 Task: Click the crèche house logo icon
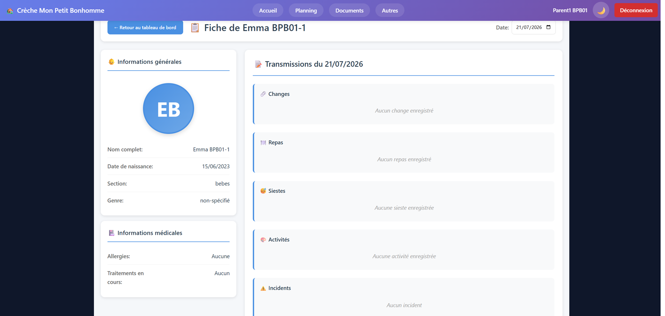(10, 11)
